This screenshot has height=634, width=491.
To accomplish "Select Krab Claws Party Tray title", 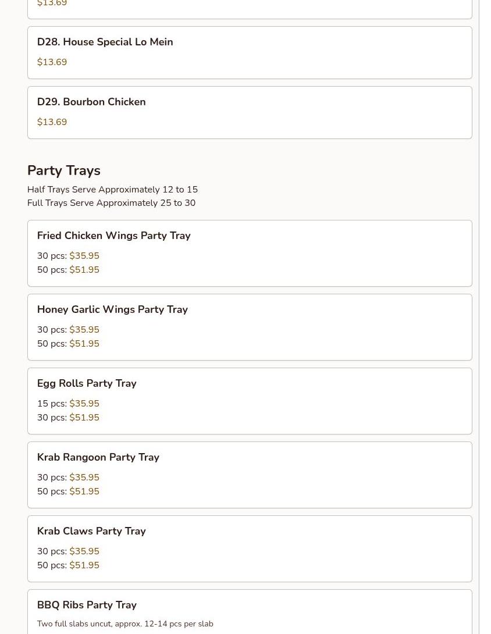I will (91, 531).
